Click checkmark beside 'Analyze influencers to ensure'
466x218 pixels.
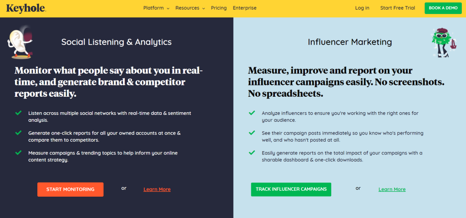(252, 113)
